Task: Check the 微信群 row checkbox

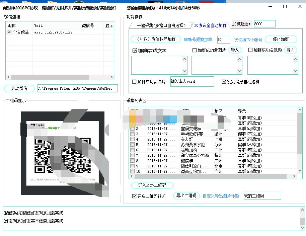Action: 132,161
